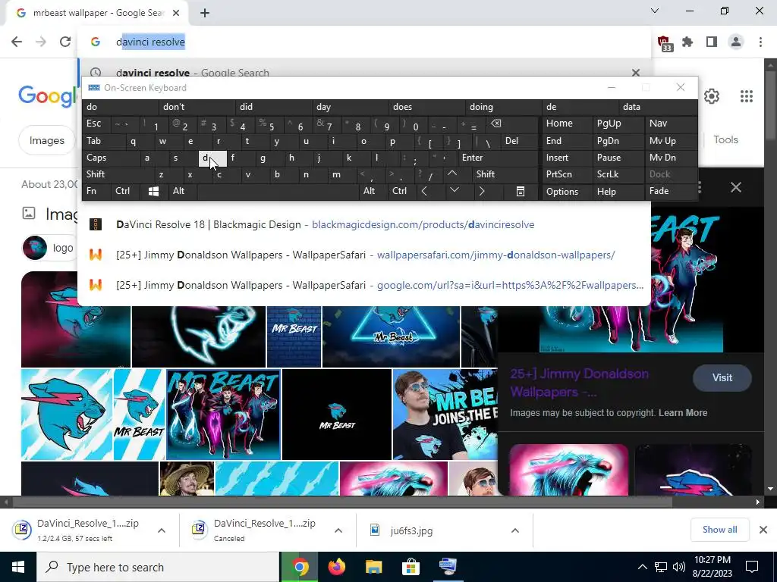Viewport: 777px width, 582px height.
Task: Click the Chrome back arrow
Action: 17,42
